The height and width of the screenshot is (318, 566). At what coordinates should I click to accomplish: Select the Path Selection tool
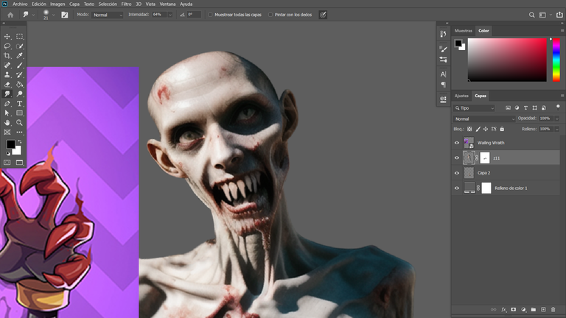tap(7, 113)
